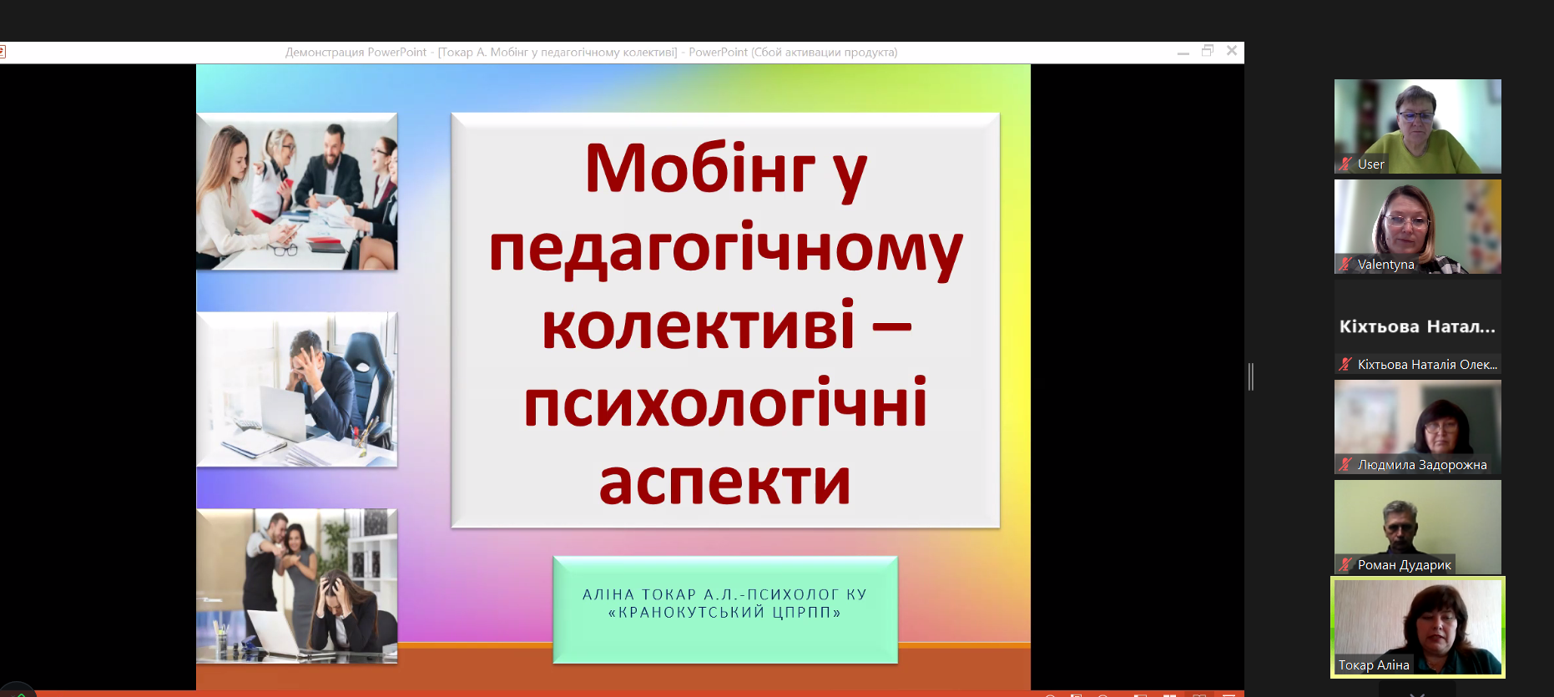Select the highlighted Токар Аліна speaker tile
The width and height of the screenshot is (1554, 697).
pyautogui.click(x=1418, y=627)
